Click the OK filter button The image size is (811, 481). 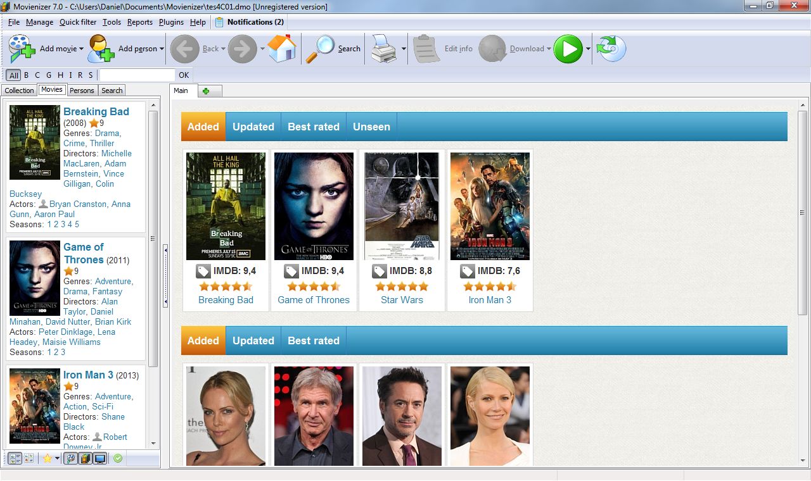(184, 75)
